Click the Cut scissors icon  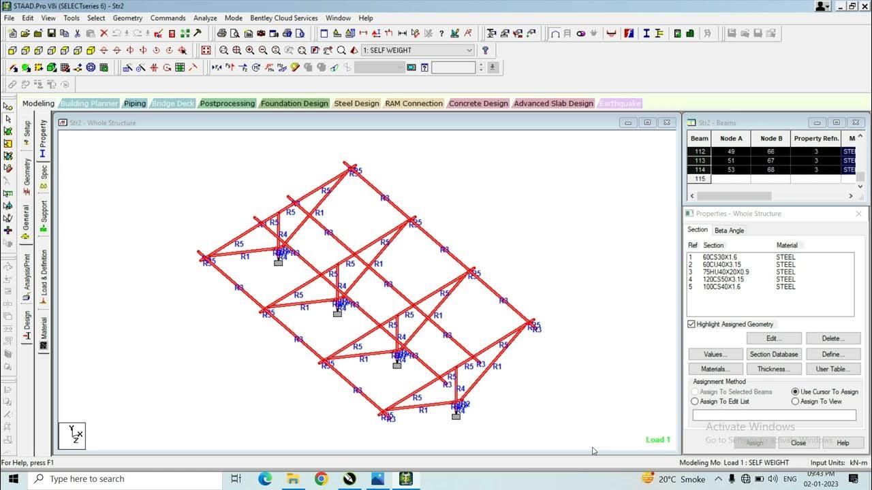coord(77,33)
